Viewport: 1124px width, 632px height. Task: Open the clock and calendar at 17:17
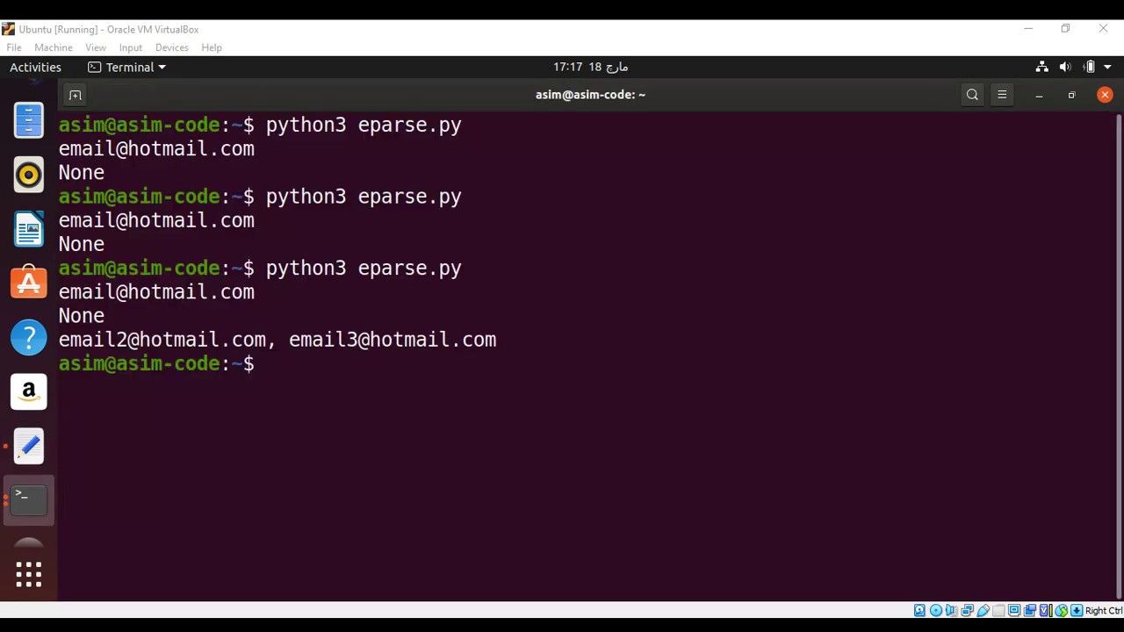click(x=590, y=67)
